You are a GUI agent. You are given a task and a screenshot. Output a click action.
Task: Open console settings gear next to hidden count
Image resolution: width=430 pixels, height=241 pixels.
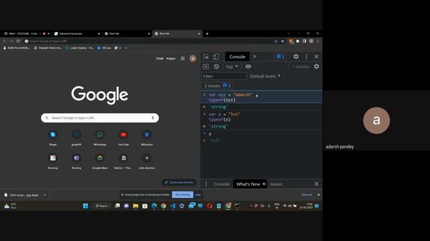coord(316,67)
